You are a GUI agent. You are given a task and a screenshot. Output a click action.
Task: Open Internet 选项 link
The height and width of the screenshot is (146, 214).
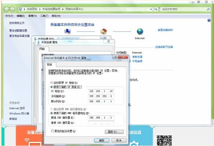pyautogui.click(x=17, y=108)
